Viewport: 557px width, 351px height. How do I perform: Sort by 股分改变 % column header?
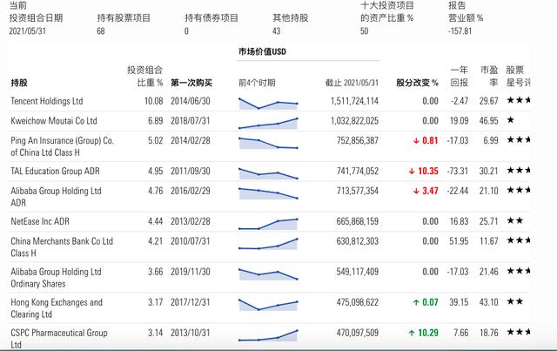417,83
